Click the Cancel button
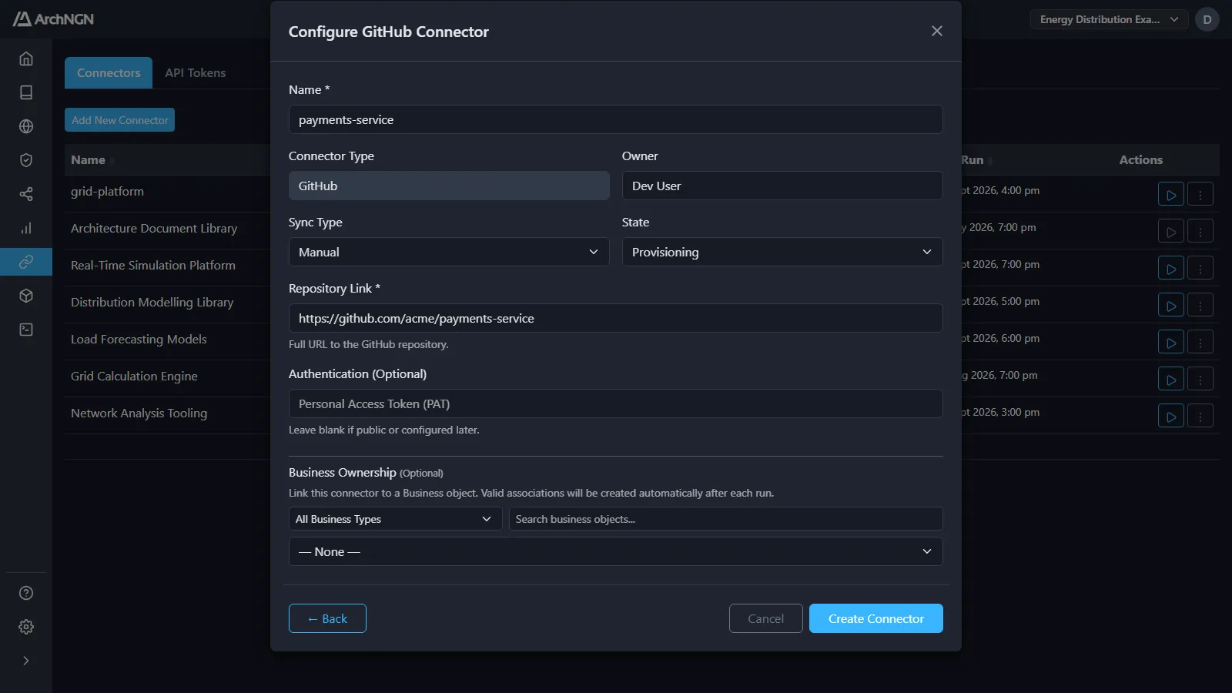1232x693 pixels. coord(766,618)
